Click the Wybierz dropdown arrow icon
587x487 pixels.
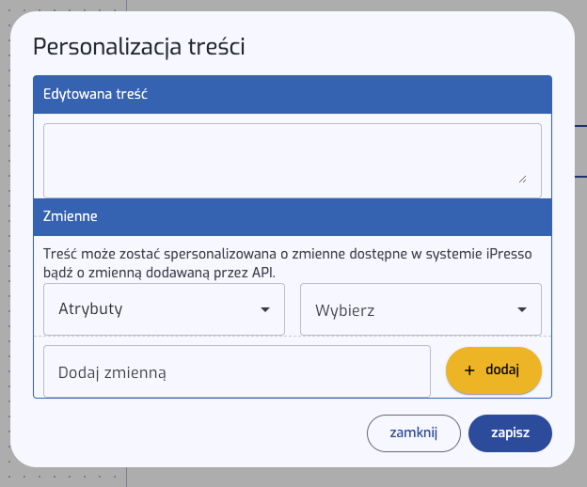point(521,309)
